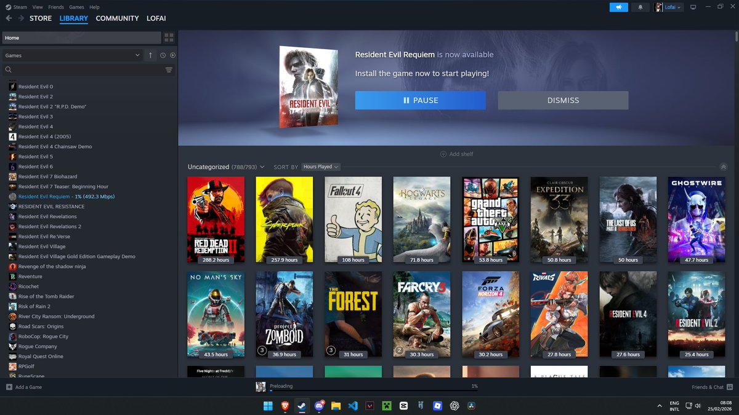Screen dimensions: 739x415
Task: Open Minecraft creeper icon on taskbar
Action: point(387,406)
